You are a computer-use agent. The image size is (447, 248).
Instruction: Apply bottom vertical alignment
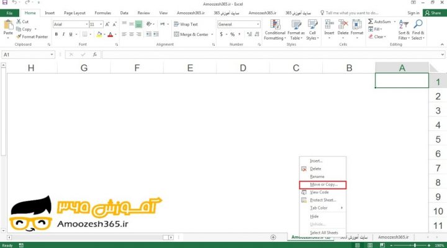click(138, 24)
